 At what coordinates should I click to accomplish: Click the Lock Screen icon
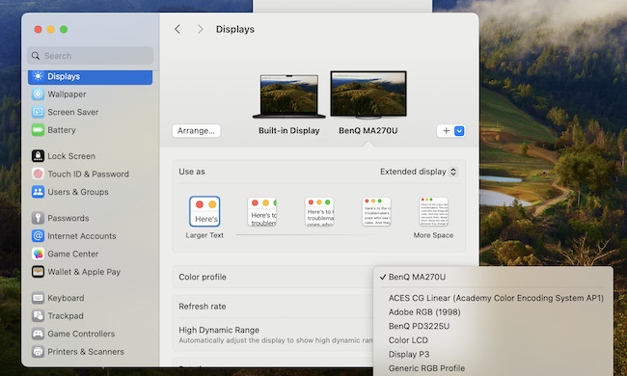[38, 156]
